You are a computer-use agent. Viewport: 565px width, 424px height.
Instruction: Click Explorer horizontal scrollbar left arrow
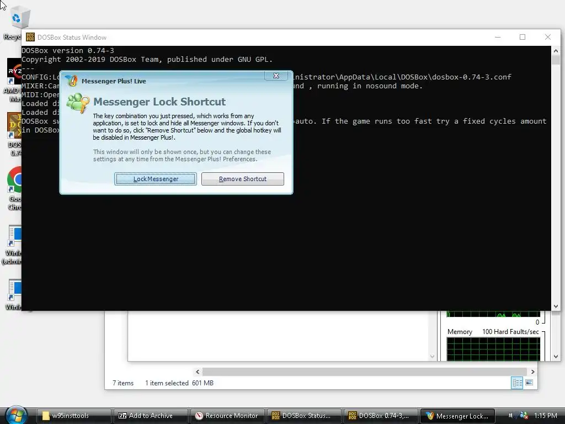click(198, 372)
